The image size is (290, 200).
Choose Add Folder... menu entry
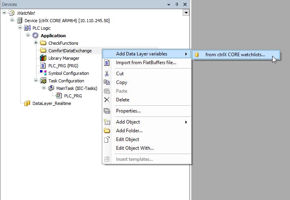tap(147, 131)
